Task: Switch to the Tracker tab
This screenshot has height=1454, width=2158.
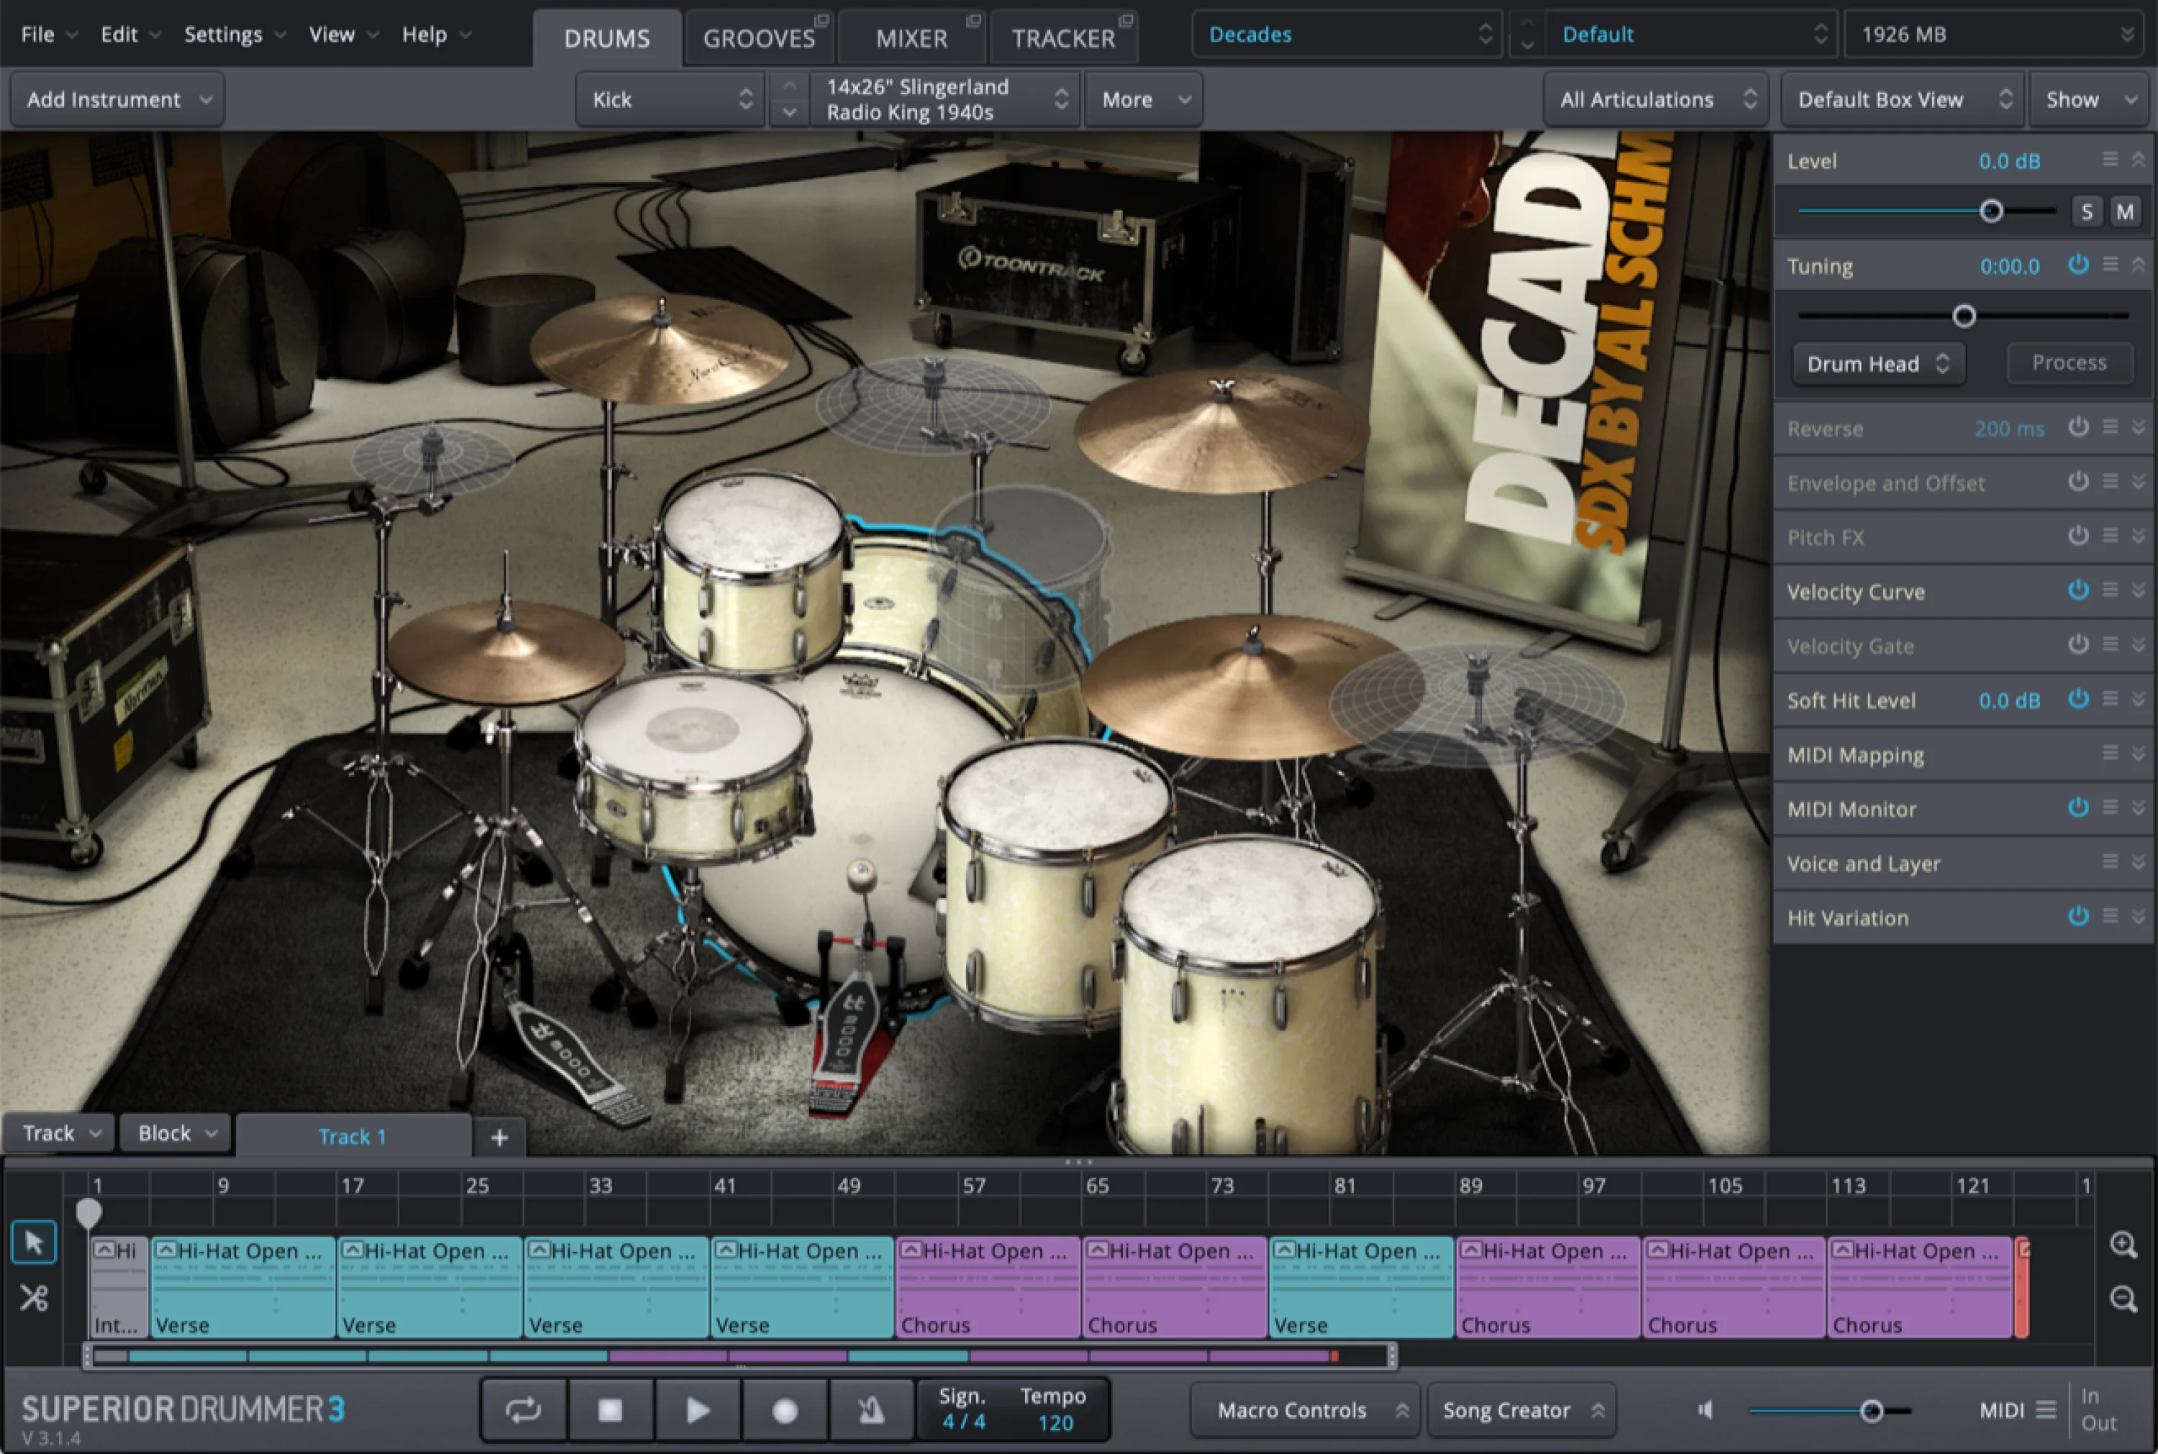Action: [x=1064, y=38]
